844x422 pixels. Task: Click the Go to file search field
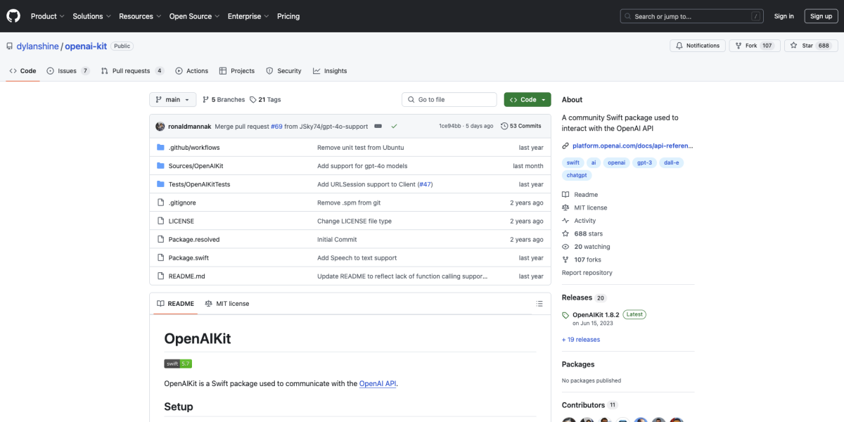pos(449,99)
